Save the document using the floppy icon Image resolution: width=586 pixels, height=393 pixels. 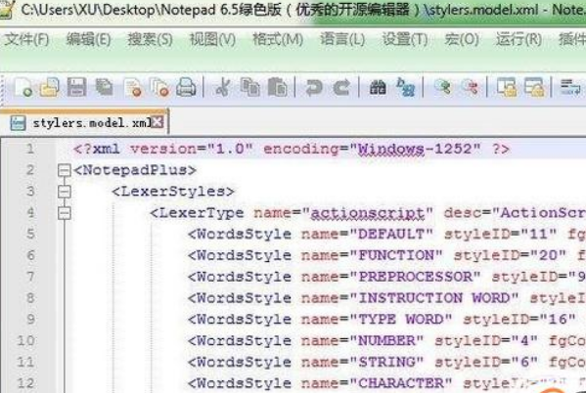click(x=77, y=87)
